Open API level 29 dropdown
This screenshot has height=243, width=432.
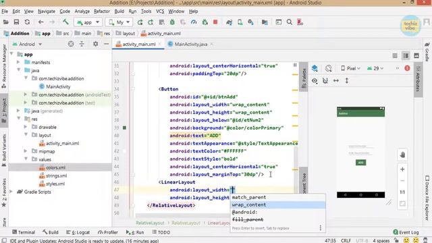375,68
